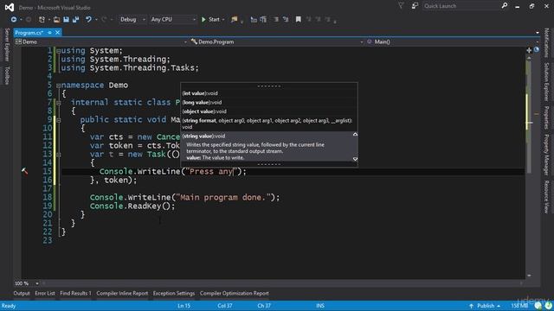This screenshot has height=311, width=554.
Task: Open the Resource View side tab
Action: click(x=546, y=196)
